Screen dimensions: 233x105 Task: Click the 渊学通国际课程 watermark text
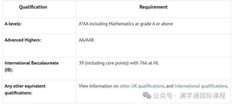point(203,96)
